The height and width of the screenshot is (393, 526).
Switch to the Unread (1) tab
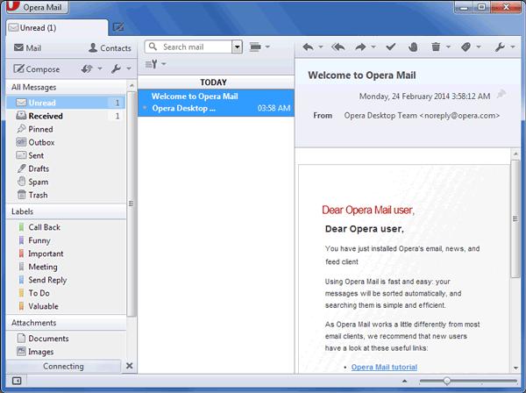57,27
